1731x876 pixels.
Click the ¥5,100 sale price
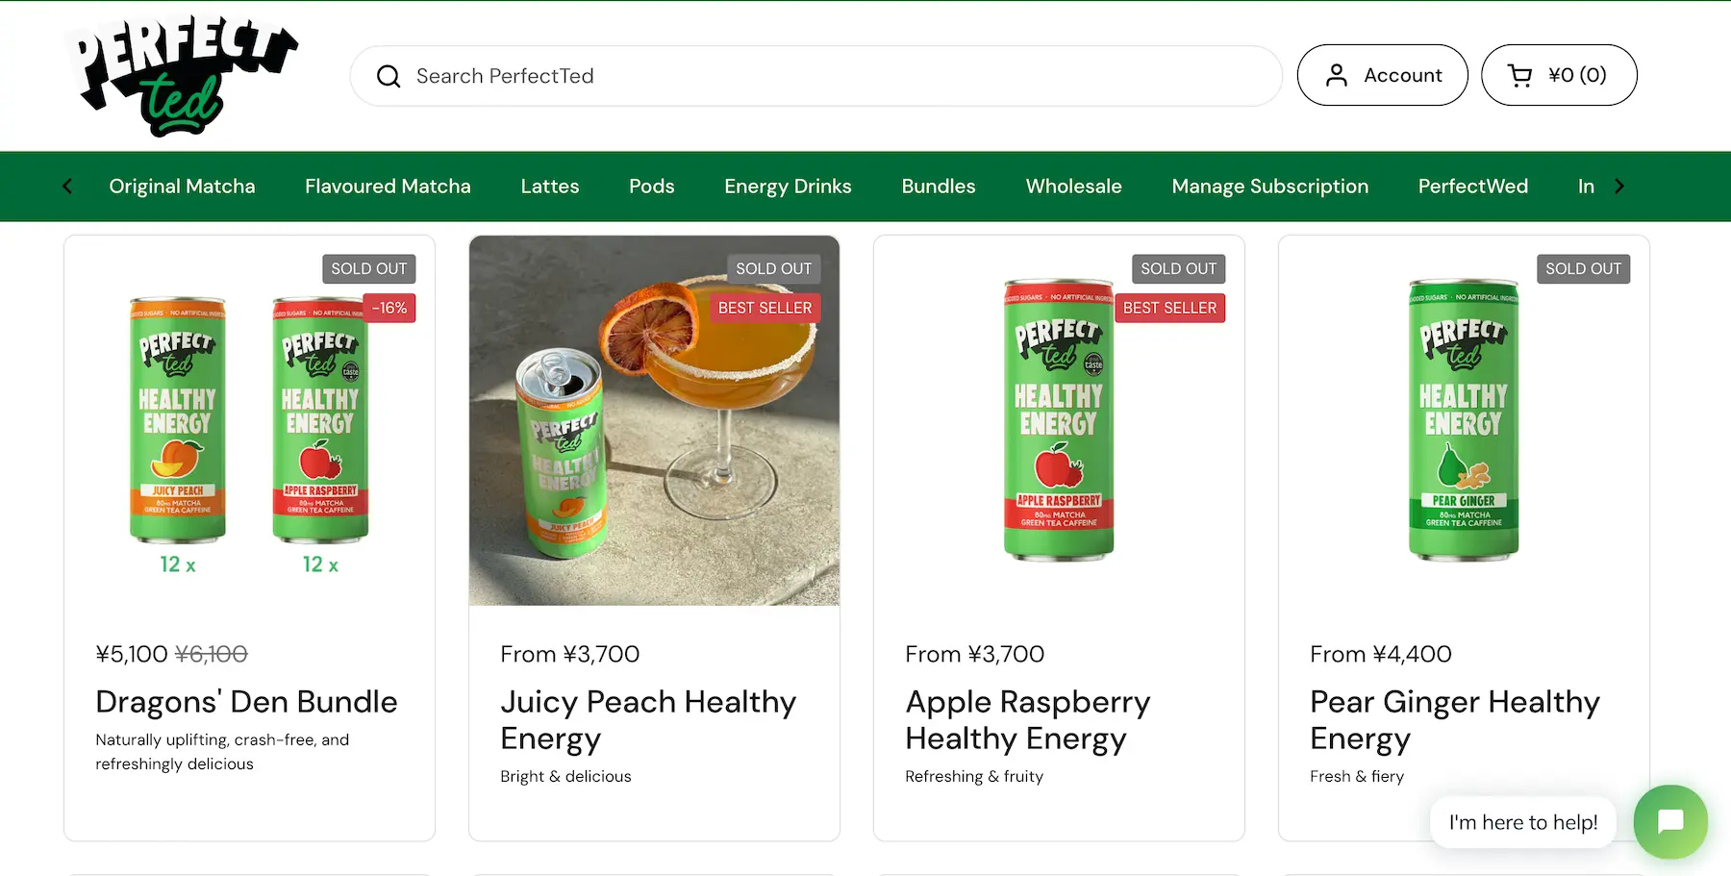(132, 654)
